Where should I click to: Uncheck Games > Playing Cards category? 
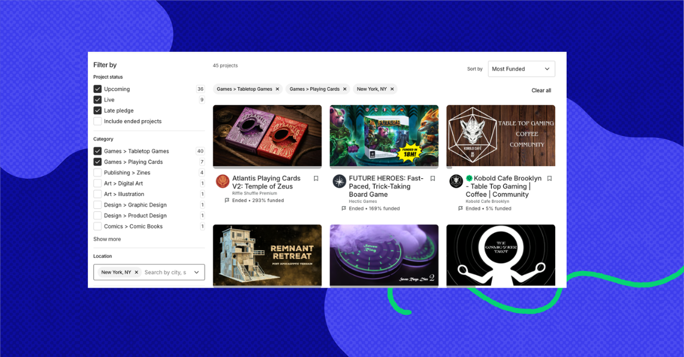pos(97,162)
